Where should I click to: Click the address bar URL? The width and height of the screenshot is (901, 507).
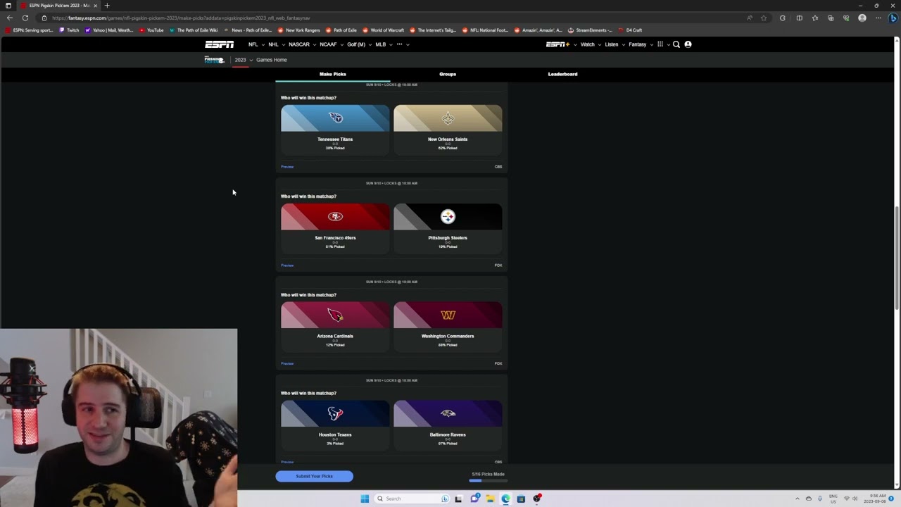point(181,18)
